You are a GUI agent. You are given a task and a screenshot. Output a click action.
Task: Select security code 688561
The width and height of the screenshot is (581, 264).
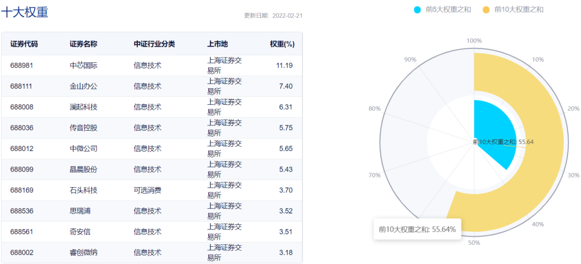click(22, 232)
